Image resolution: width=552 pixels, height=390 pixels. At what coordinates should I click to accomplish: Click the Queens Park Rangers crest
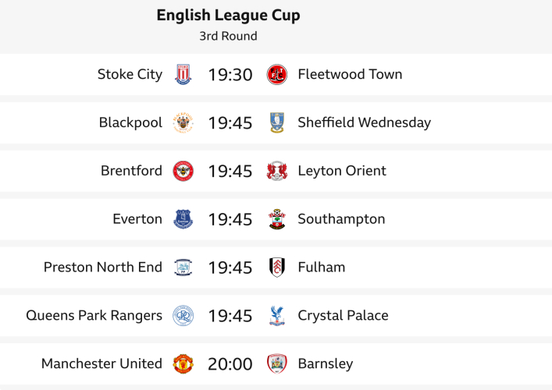183,316
